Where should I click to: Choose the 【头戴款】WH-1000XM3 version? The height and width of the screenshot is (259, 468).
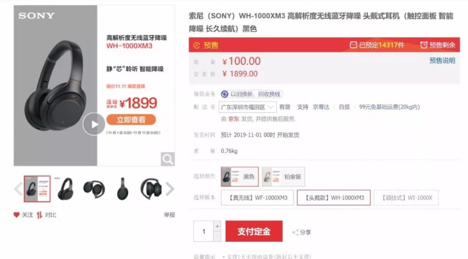tap(334, 198)
